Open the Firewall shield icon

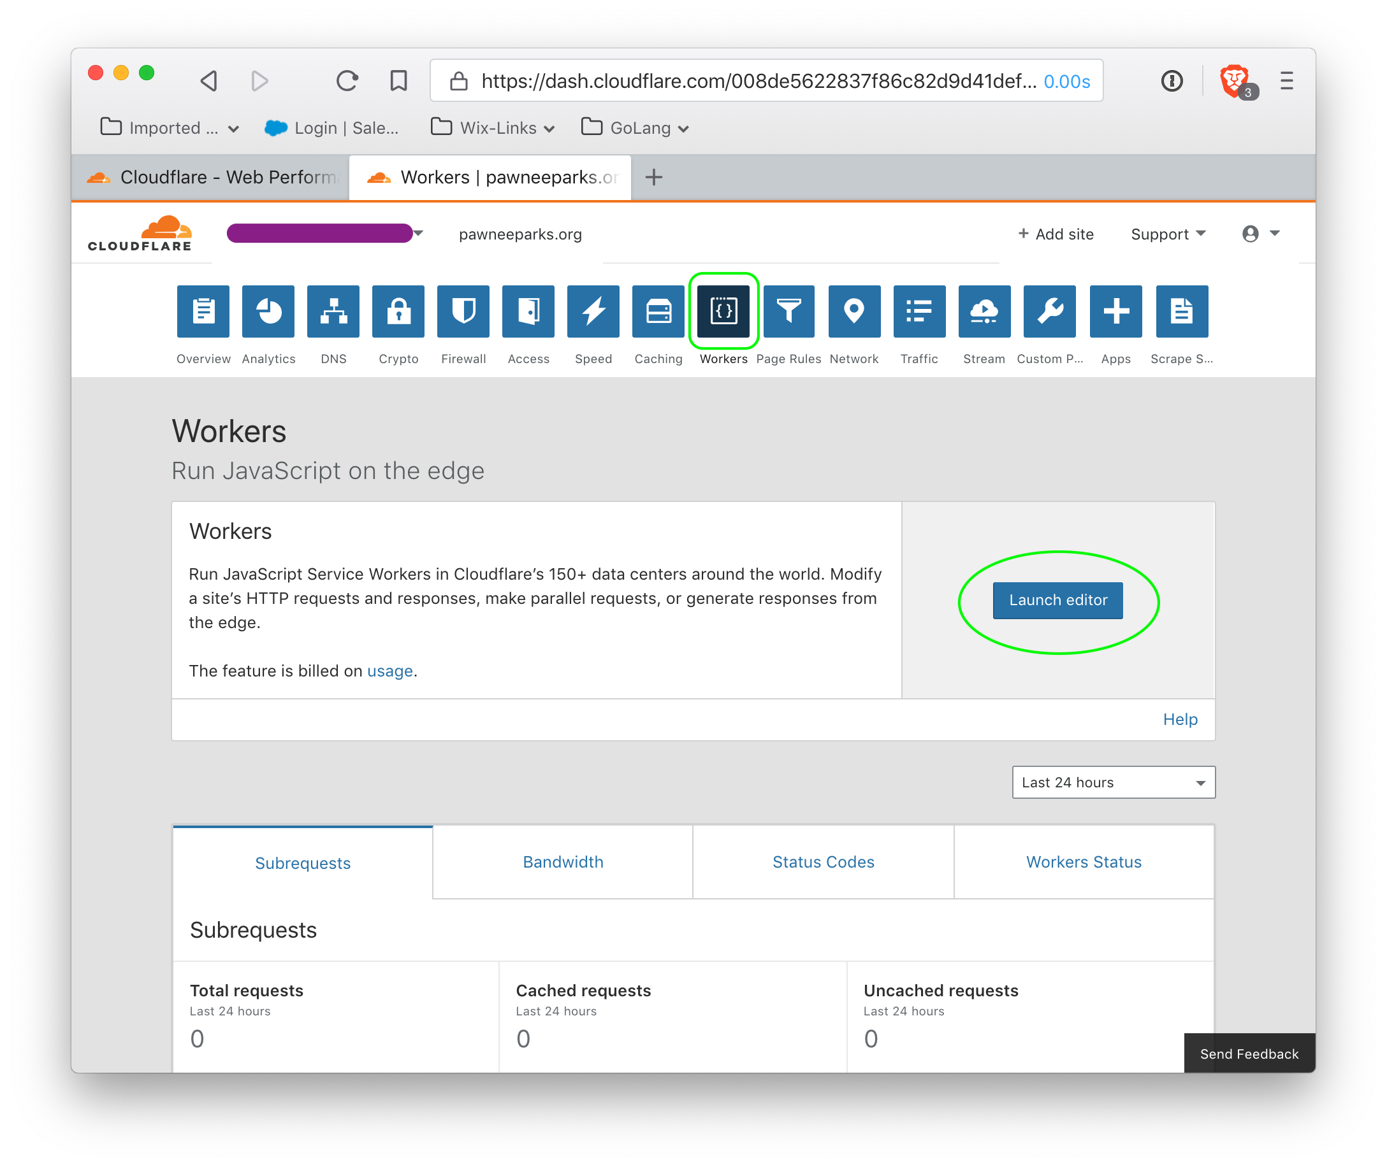(463, 311)
